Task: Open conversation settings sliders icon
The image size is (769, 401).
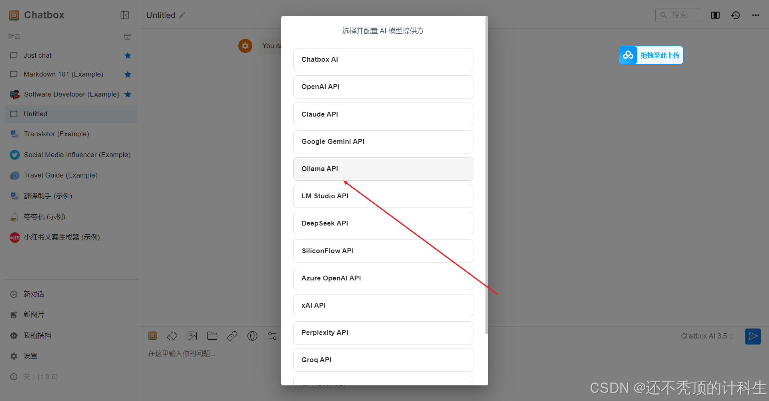Action: click(272, 336)
